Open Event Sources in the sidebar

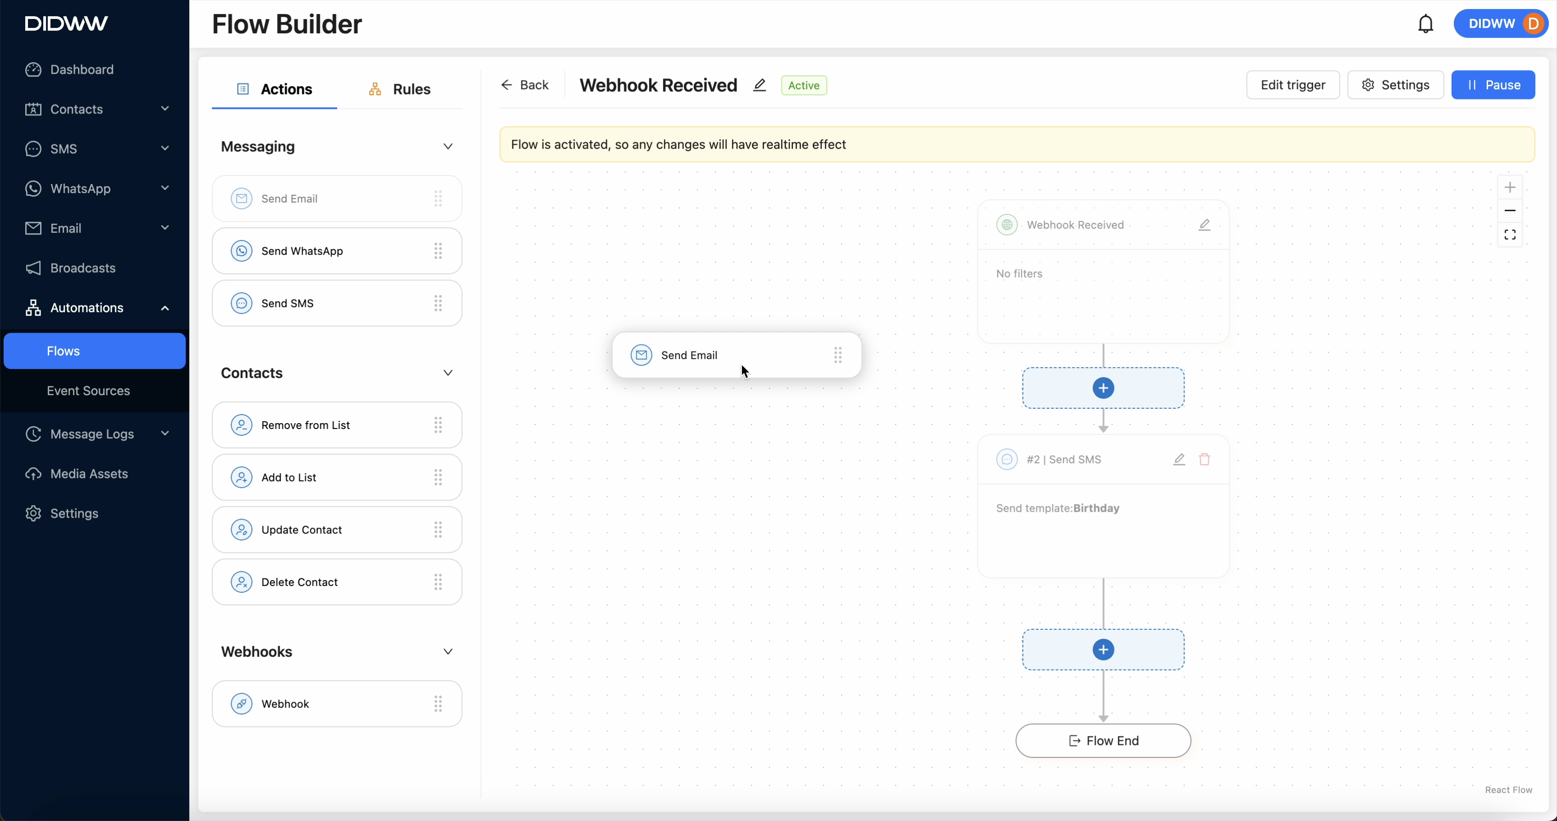(88, 391)
